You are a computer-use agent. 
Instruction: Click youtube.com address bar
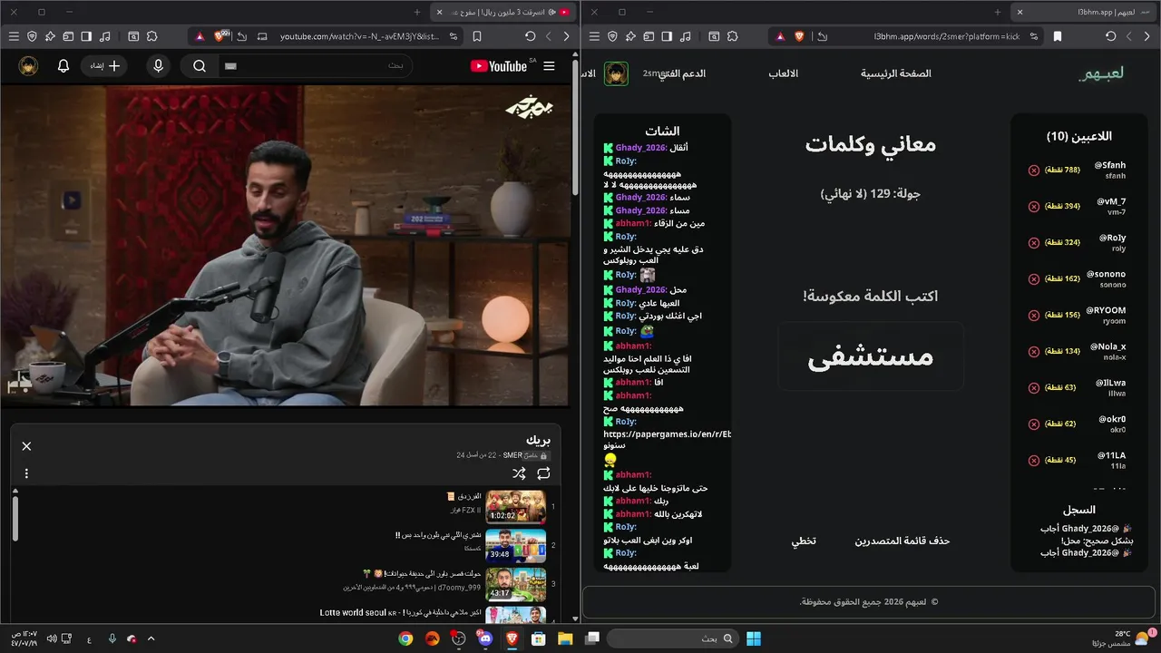click(358, 36)
